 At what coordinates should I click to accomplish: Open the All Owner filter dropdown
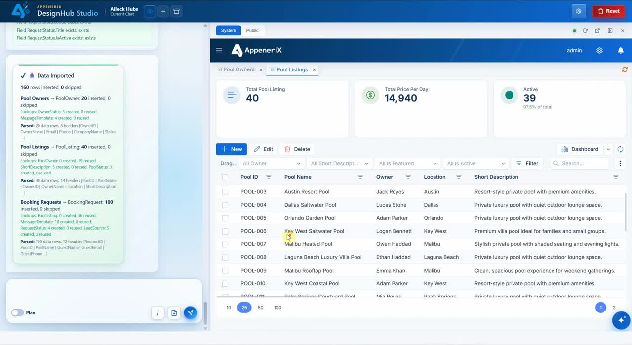tap(272, 163)
